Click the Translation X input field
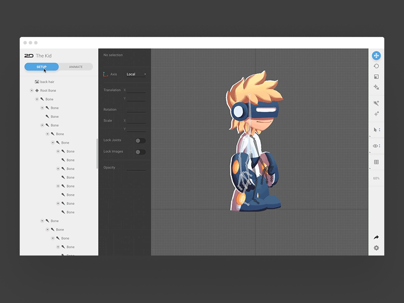Screen dimensions: 404x303 click(x=136, y=90)
